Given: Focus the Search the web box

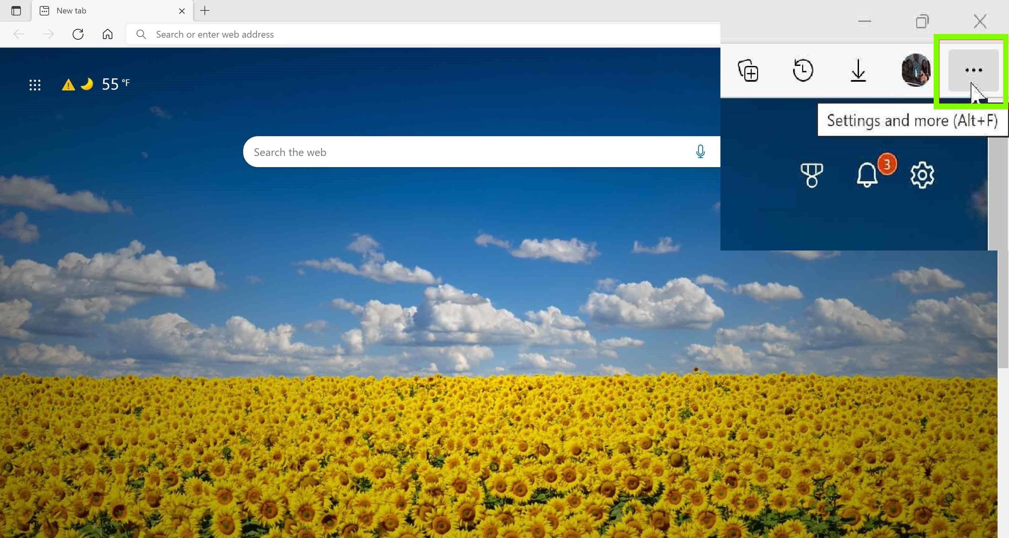Looking at the screenshot, I should (x=470, y=152).
